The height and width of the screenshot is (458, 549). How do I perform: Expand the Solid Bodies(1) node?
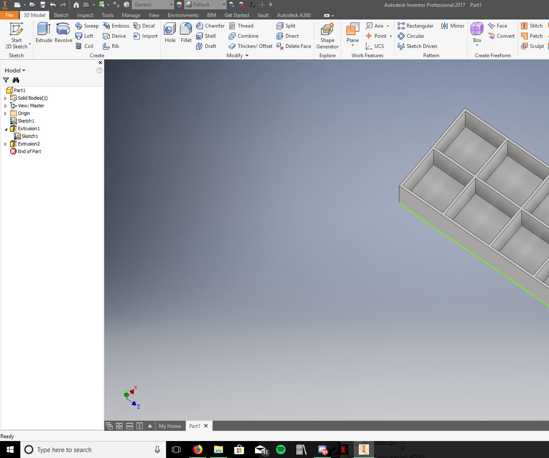pyautogui.click(x=6, y=98)
